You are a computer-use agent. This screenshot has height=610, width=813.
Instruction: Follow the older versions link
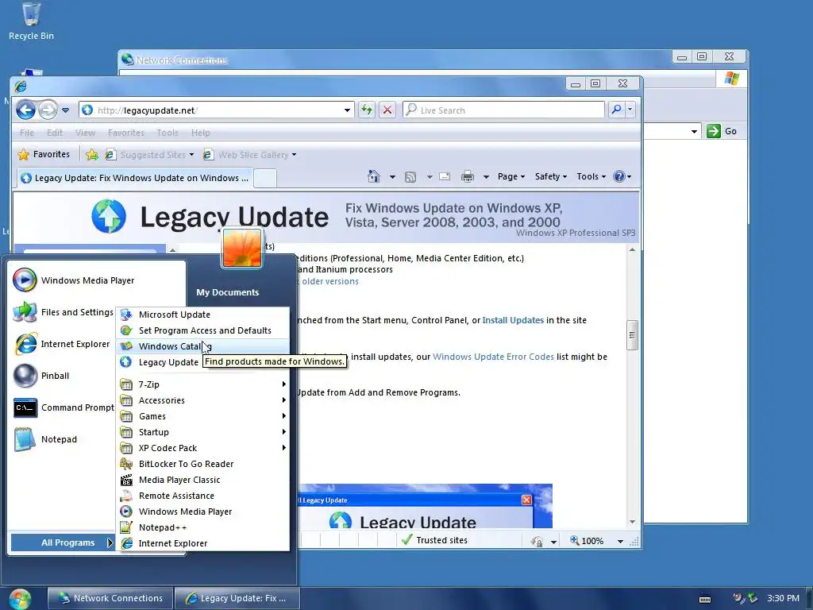click(x=330, y=281)
